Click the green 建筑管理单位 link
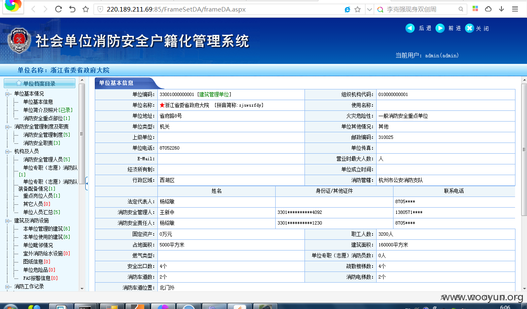The image size is (527, 309). click(214, 94)
